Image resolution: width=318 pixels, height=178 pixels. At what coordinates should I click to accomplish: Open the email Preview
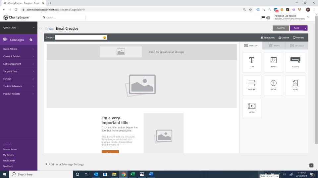click(298, 38)
